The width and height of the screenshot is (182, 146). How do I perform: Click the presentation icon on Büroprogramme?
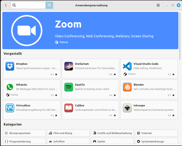[6, 133]
